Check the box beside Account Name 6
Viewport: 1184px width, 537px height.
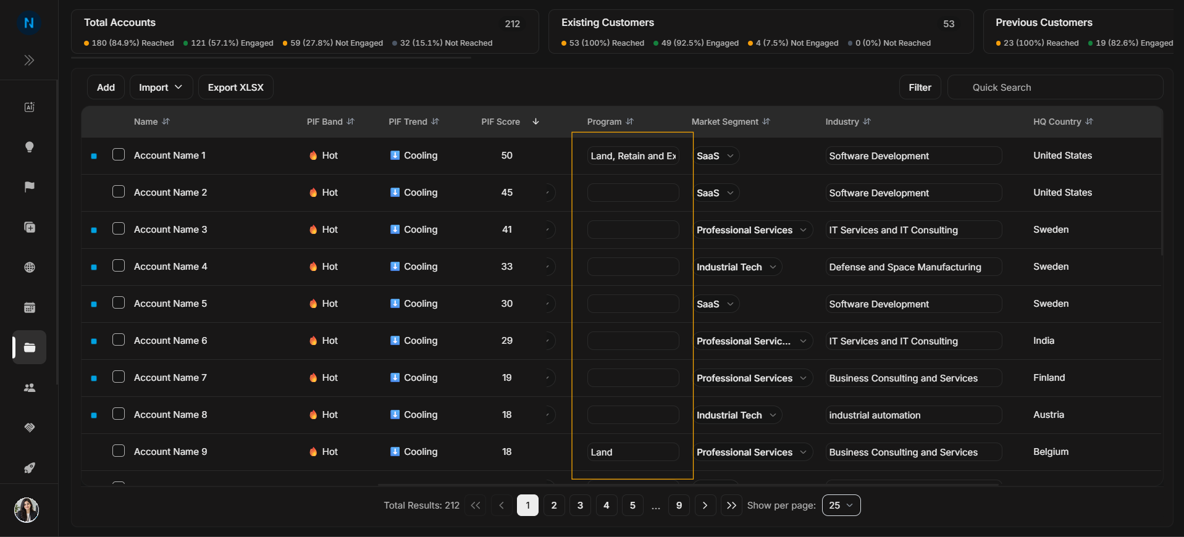click(119, 339)
